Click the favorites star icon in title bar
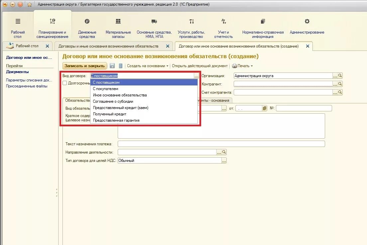Viewport: 367px width, 245px height. click(30, 4)
